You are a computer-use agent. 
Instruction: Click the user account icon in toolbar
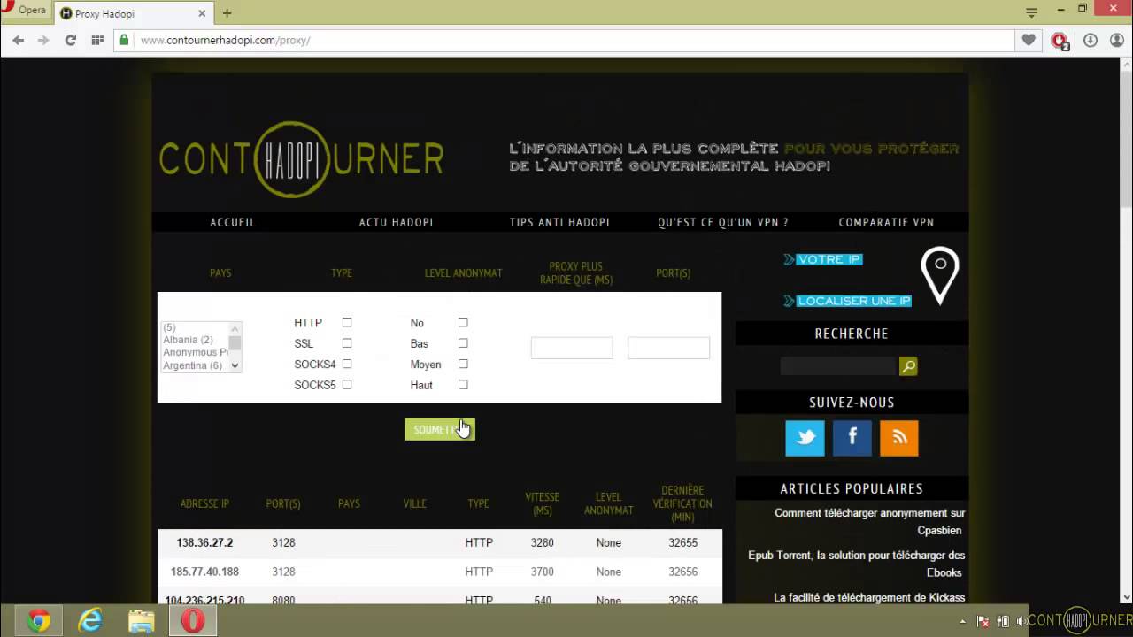1116,40
